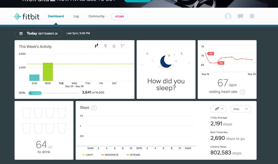Open the settings gear icon
The width and height of the screenshot is (278, 164).
[x=252, y=16]
